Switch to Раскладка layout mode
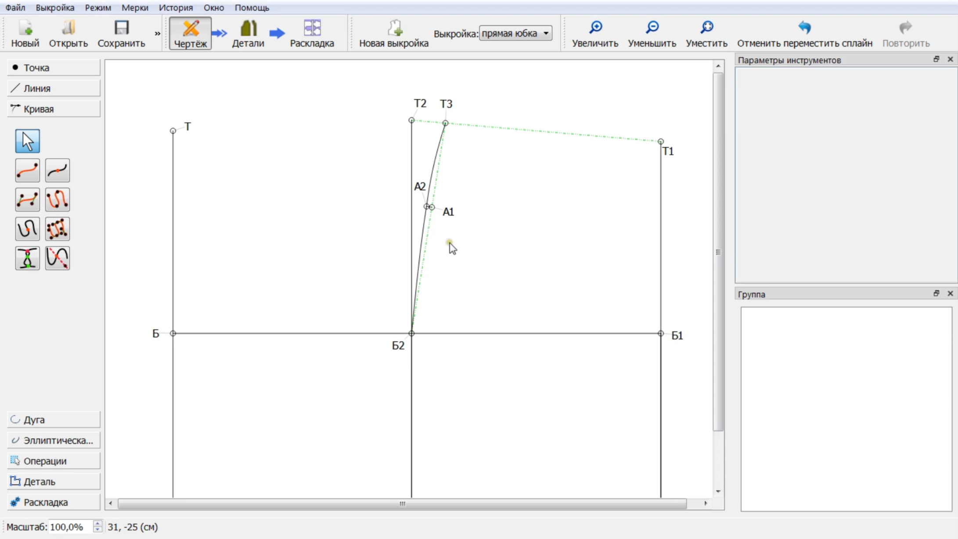Image resolution: width=958 pixels, height=539 pixels. (312, 33)
